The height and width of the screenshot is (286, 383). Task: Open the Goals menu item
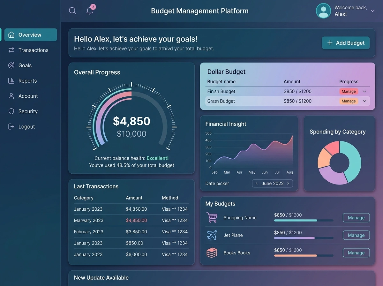(x=31, y=65)
